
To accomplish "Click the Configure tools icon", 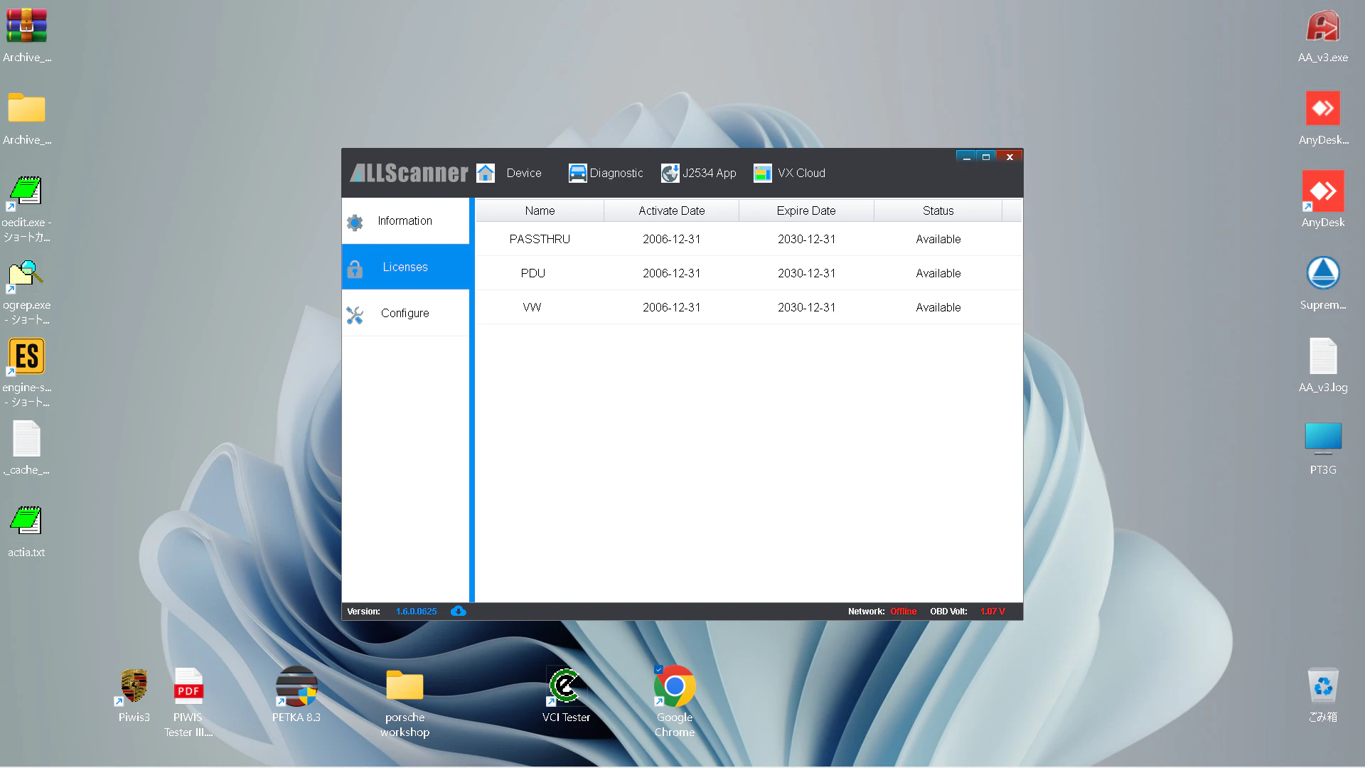I will coord(355,314).
